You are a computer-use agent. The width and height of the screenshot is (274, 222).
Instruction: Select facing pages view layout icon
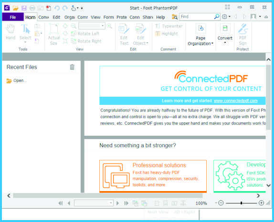(174, 203)
